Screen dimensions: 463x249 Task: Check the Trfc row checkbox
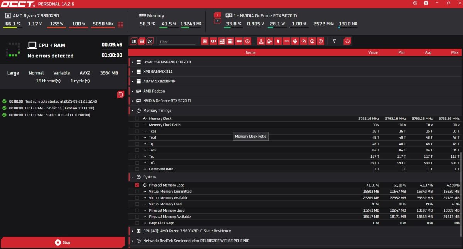[x=137, y=163]
